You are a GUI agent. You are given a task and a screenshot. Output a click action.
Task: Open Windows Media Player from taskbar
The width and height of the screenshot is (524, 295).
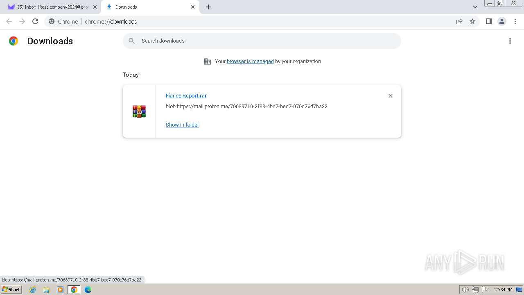[x=60, y=290]
